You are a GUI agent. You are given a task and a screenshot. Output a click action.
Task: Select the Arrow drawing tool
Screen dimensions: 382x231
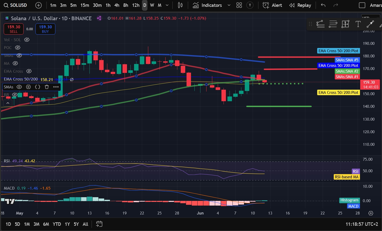370,24
